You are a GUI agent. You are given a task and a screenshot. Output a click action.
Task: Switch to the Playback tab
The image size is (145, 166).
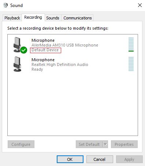[12, 18]
